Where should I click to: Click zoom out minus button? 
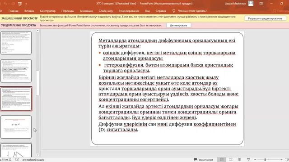pos(255,160)
